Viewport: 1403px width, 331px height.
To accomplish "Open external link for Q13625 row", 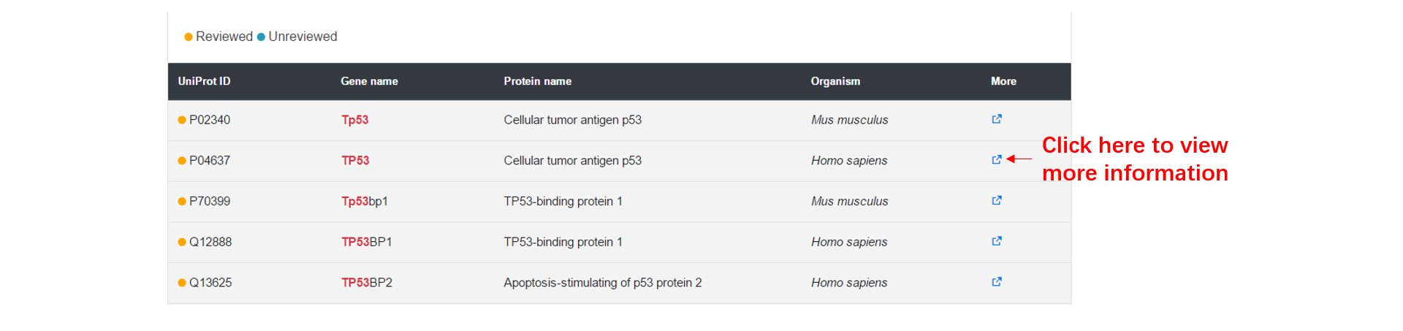I will point(997,282).
